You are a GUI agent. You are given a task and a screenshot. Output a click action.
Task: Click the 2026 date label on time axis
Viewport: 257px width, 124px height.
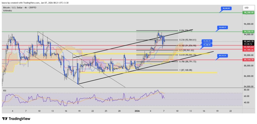[137, 110]
